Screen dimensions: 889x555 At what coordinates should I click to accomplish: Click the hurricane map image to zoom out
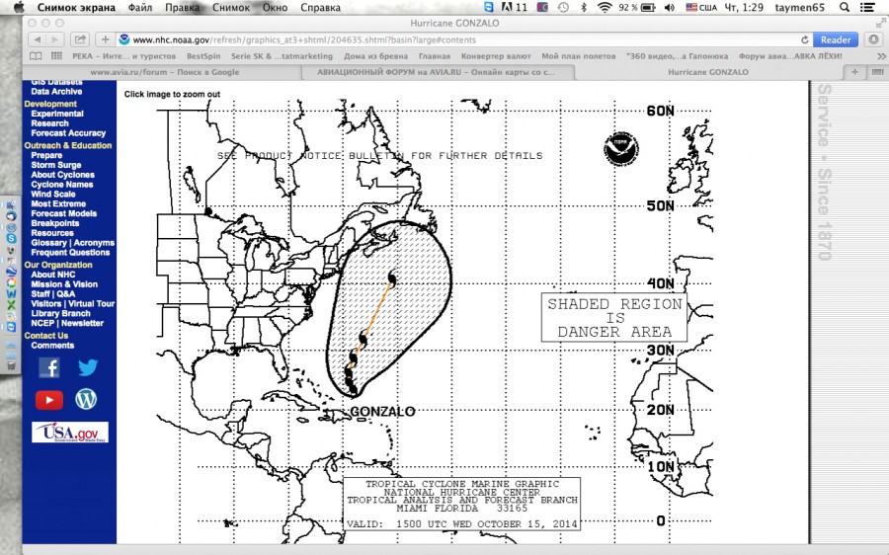point(434,320)
